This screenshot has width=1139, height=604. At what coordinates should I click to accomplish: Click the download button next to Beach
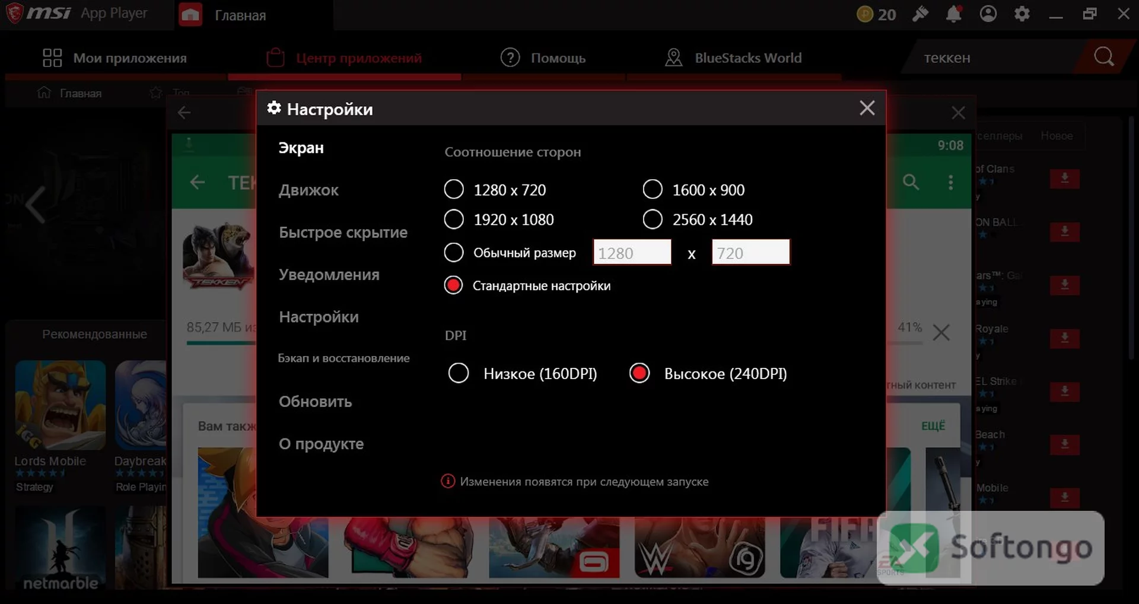[x=1065, y=444]
